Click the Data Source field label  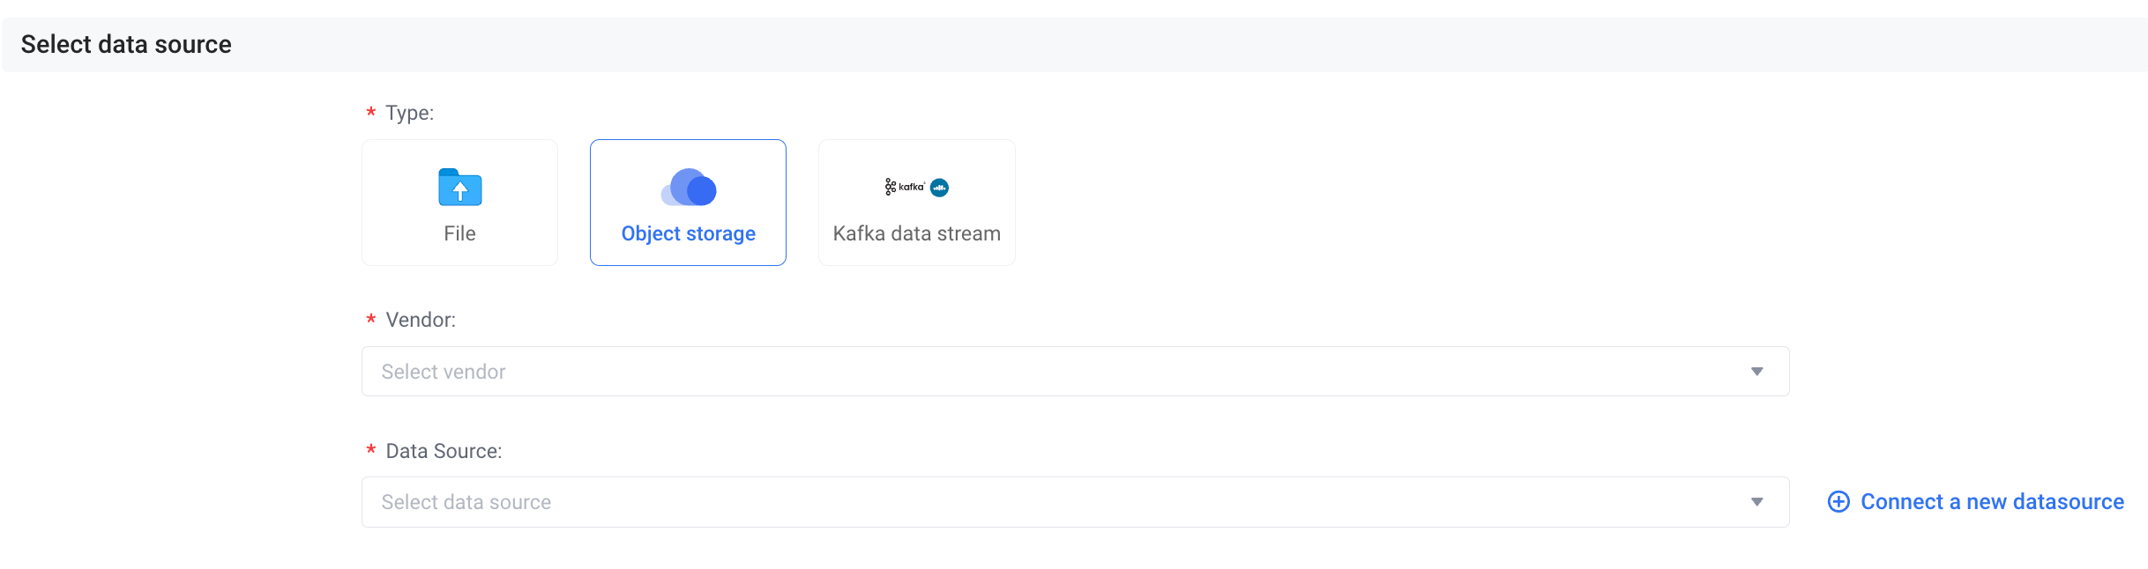pyautogui.click(x=444, y=451)
